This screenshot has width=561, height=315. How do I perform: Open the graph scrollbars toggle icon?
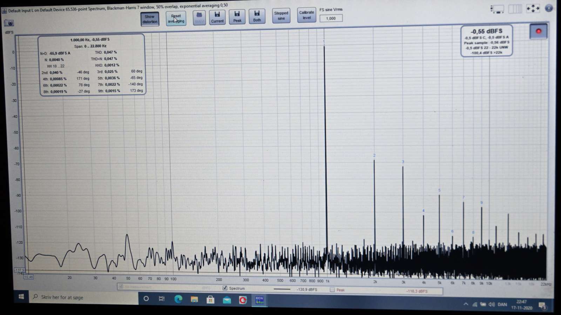coord(497,9)
